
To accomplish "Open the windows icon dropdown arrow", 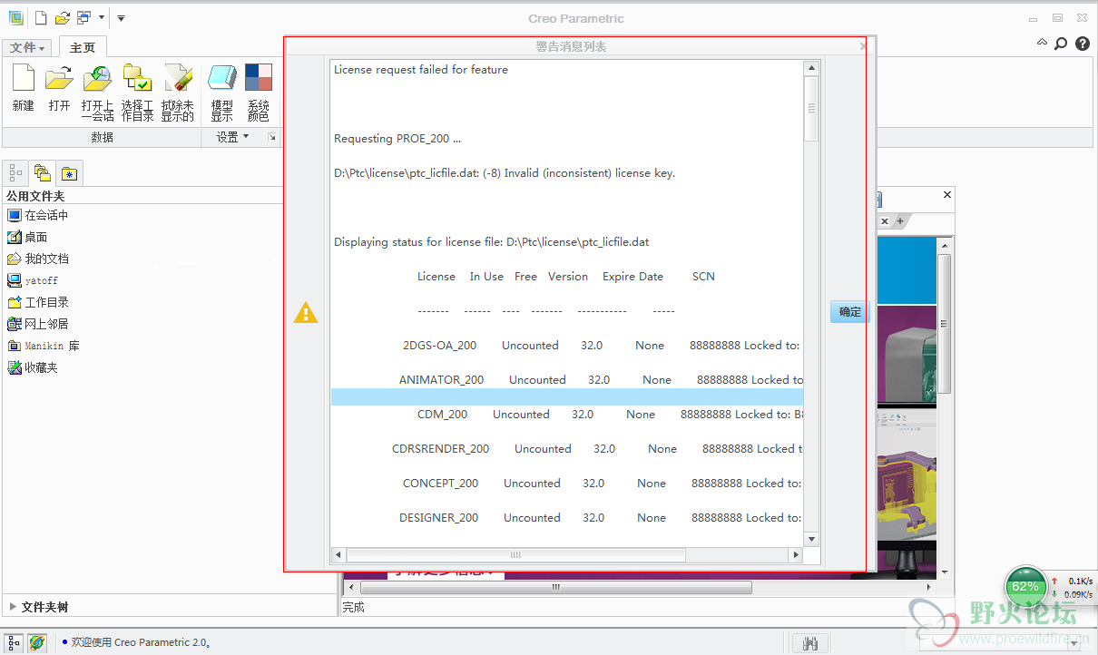I will point(102,17).
